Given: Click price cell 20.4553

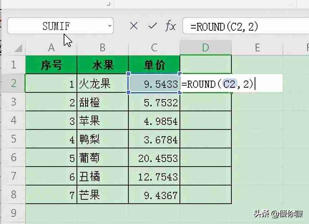Looking at the screenshot, I should point(154,157).
